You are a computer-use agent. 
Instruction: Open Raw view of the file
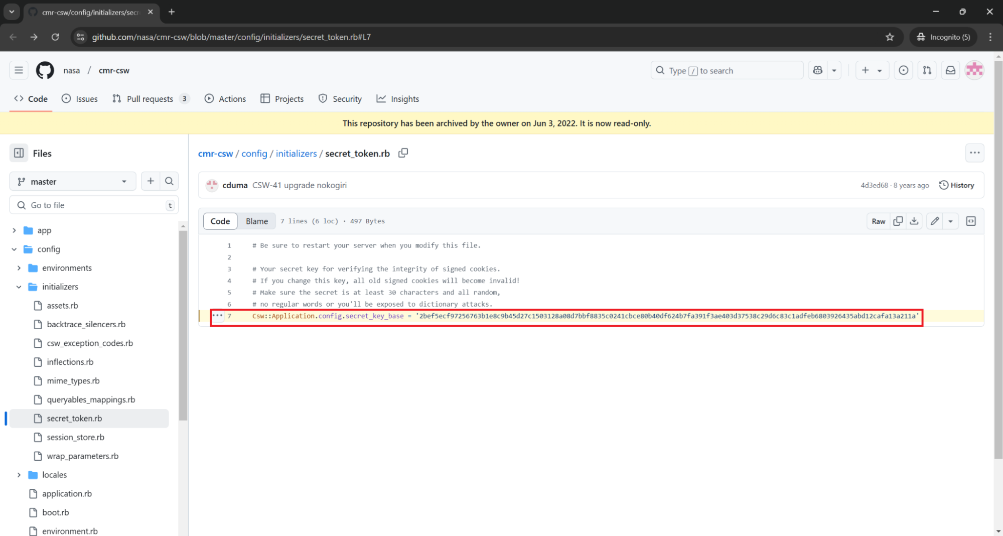[x=878, y=221]
